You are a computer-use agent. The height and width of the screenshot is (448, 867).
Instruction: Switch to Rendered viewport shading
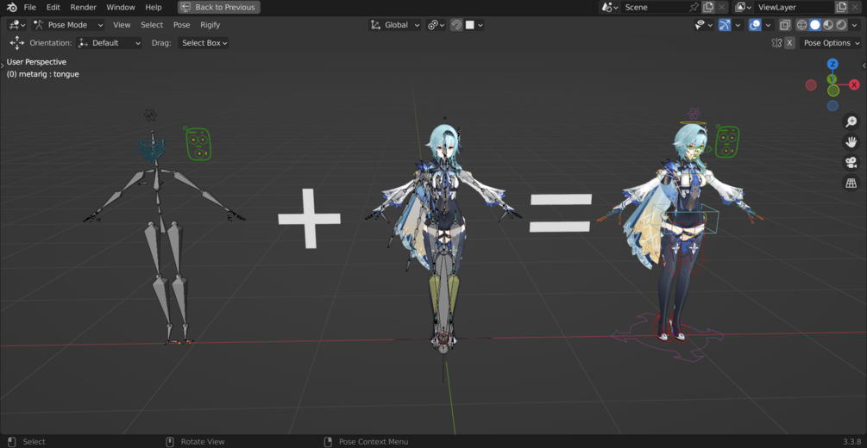pyautogui.click(x=841, y=25)
